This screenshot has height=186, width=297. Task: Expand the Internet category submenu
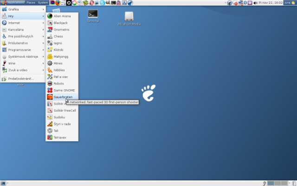point(23,23)
